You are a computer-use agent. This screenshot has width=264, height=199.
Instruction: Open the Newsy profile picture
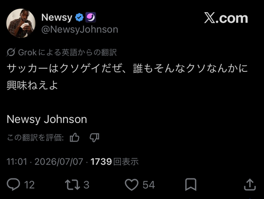[21, 23]
